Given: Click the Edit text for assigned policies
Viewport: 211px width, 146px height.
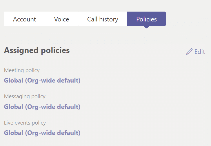Looking at the screenshot, I should (x=200, y=52).
